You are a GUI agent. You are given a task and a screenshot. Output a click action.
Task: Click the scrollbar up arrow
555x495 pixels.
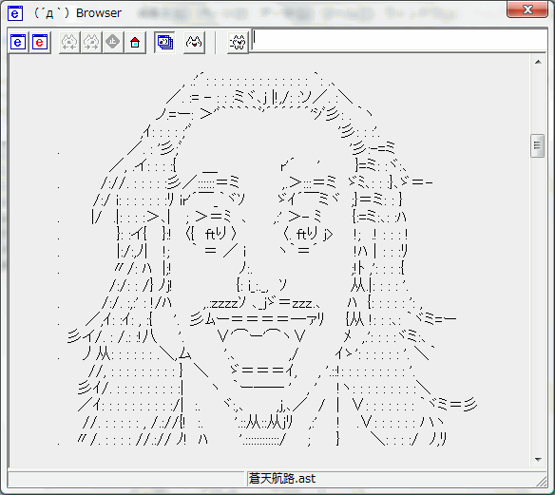point(538,63)
